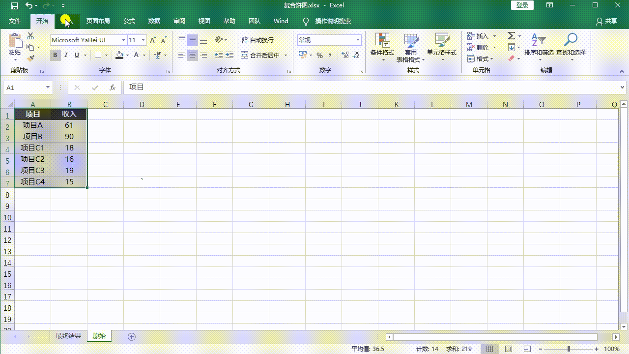629x354 pixels.
Task: Click the fill color paint bucket icon
Action: (x=119, y=55)
